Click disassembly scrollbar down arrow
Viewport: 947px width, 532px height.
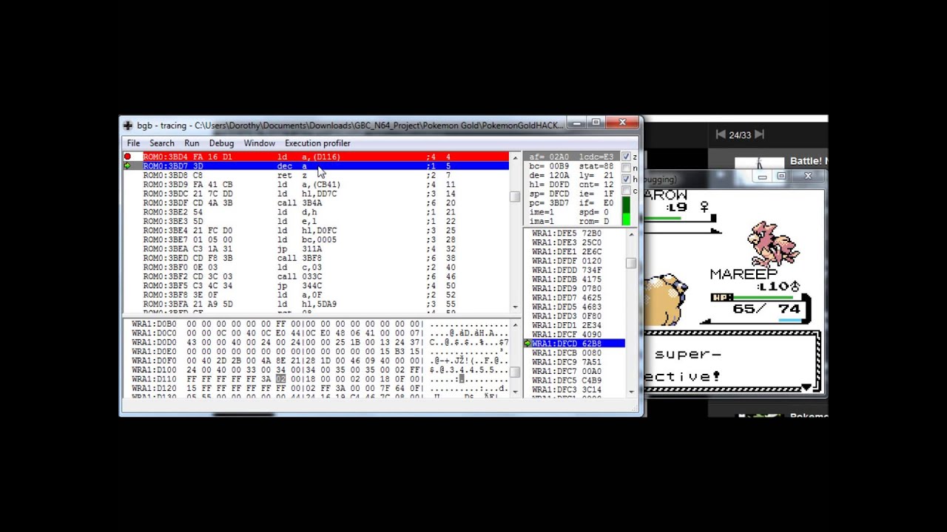click(x=515, y=307)
